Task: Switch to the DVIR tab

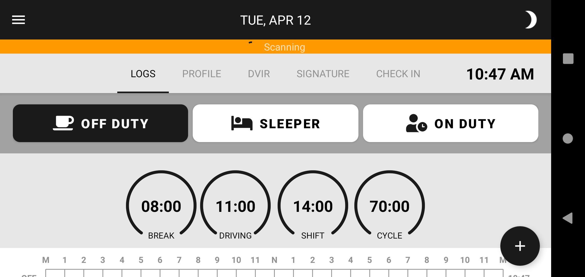Action: 259,73
